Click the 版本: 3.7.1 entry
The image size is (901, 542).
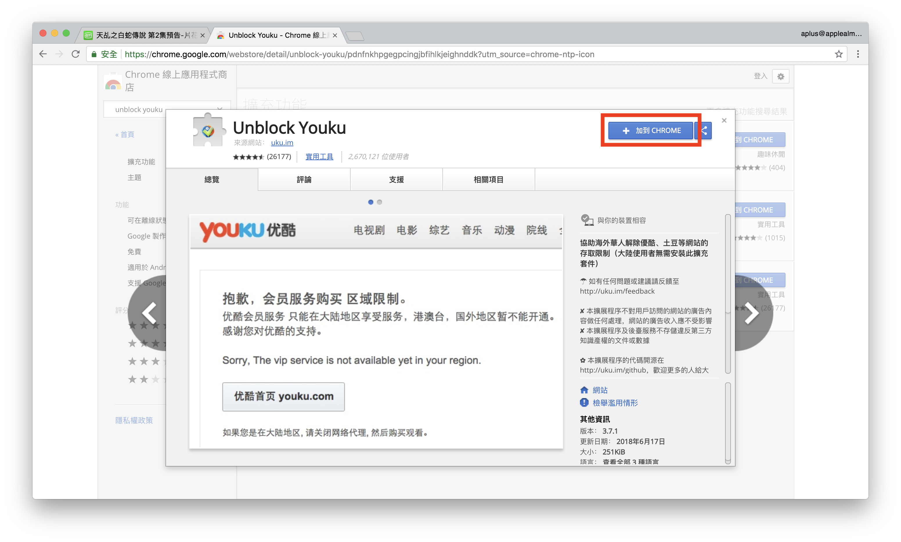click(x=599, y=431)
